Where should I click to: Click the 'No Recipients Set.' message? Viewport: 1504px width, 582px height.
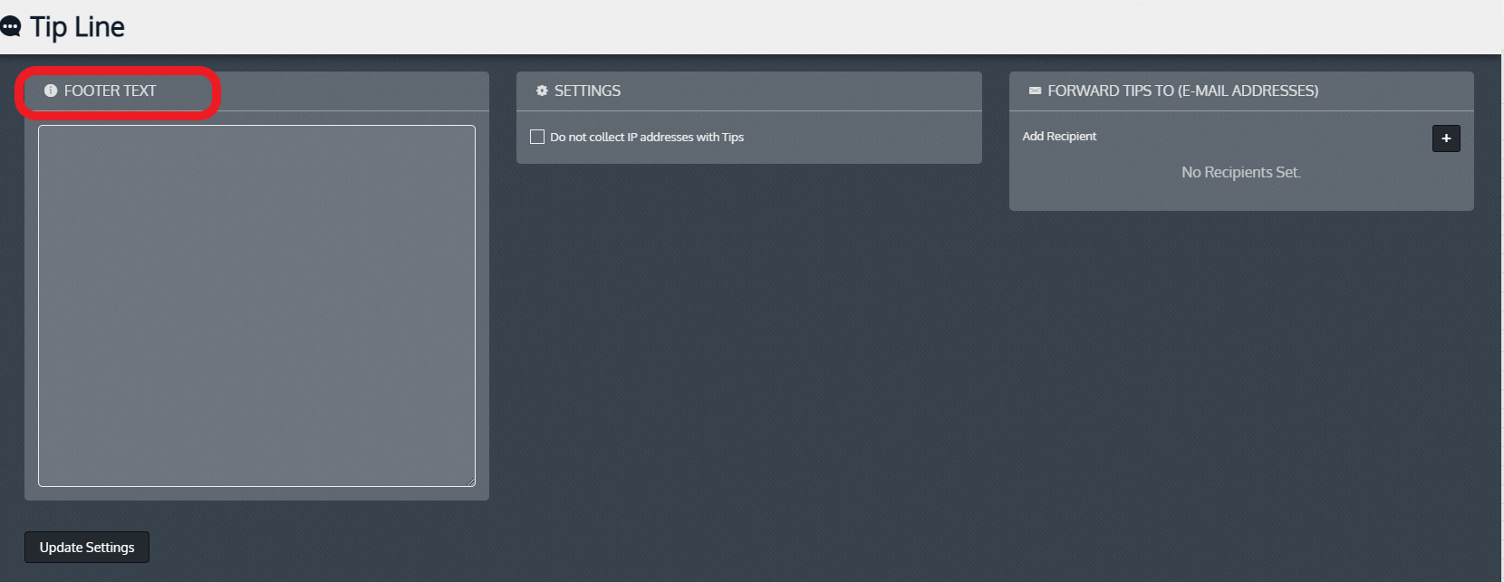pos(1241,172)
